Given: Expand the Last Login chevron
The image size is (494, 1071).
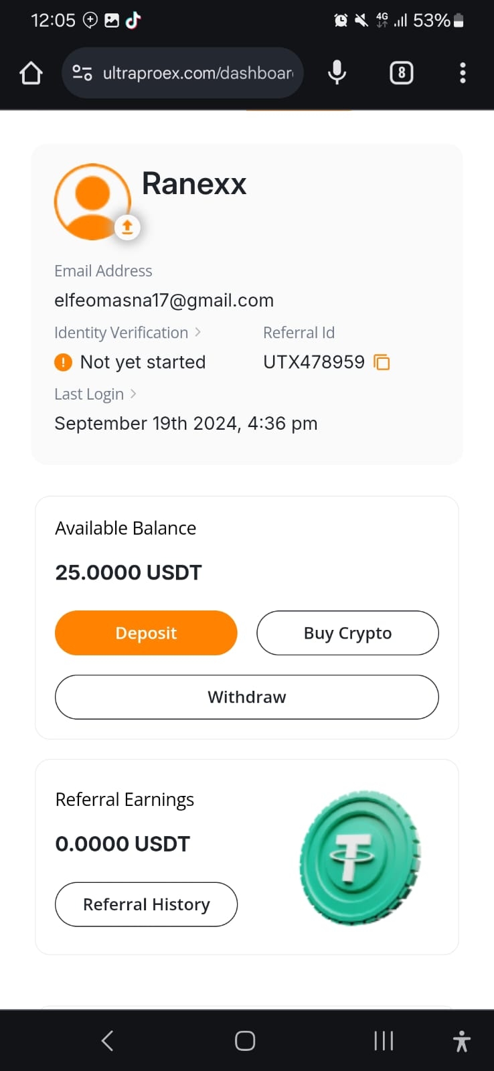Looking at the screenshot, I should click(x=133, y=394).
